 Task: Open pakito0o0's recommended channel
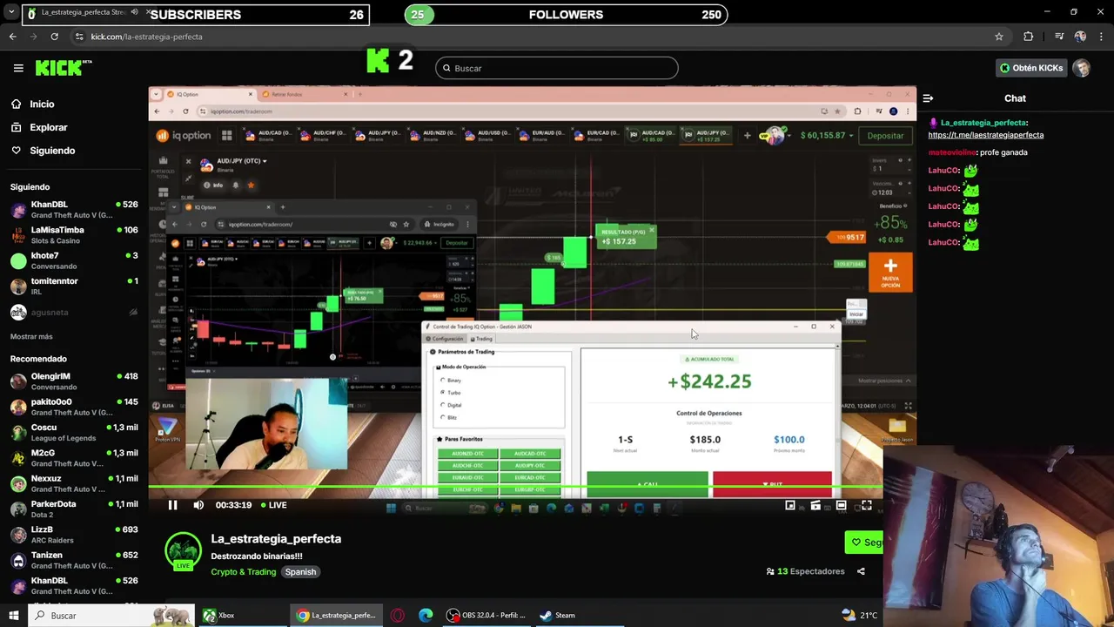(73, 407)
